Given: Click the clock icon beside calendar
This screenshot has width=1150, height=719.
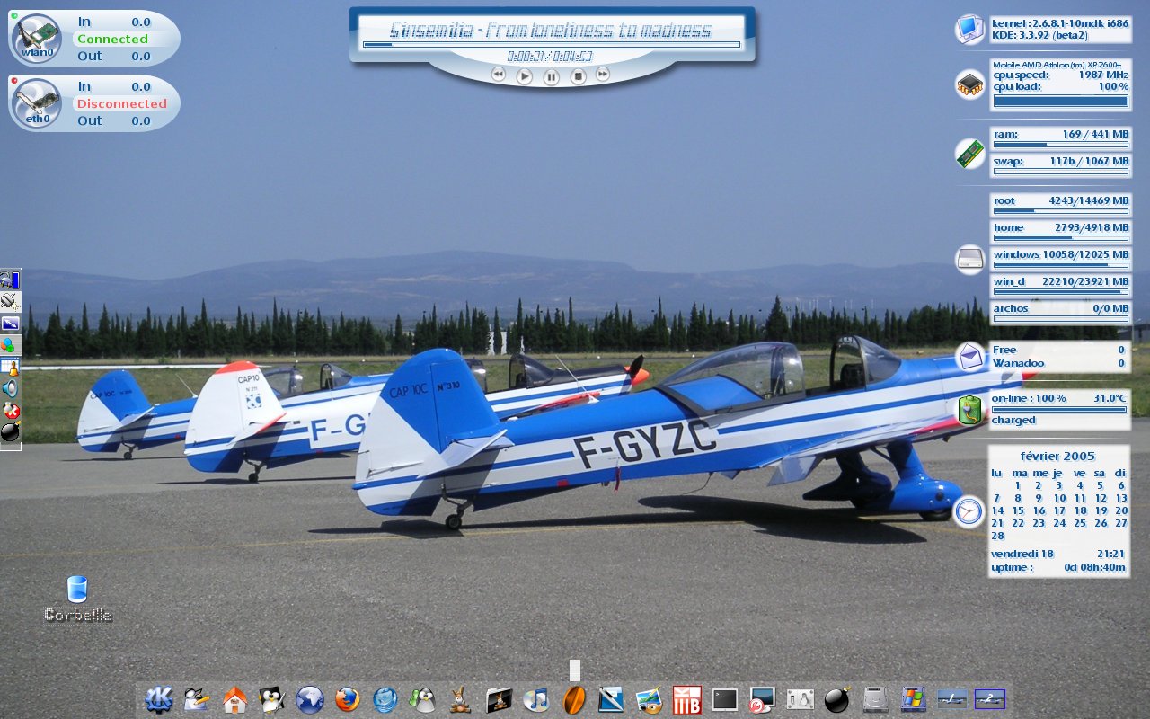Looking at the screenshot, I should point(968,511).
